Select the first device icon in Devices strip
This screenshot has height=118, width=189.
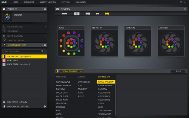[x=65, y=14]
